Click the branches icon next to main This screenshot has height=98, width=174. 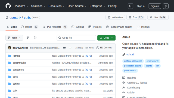[28, 38]
